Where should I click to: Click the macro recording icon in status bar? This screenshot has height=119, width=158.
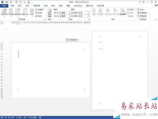tap(40, 117)
